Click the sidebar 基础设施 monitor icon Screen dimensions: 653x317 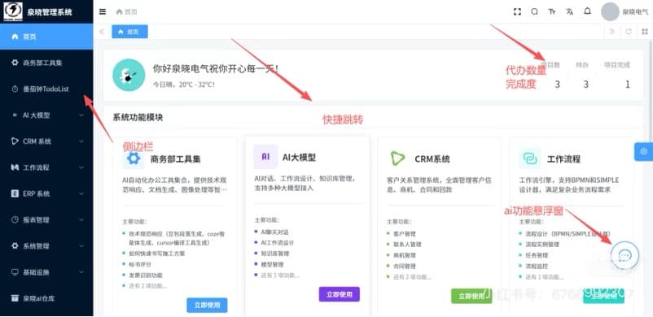[x=15, y=272]
